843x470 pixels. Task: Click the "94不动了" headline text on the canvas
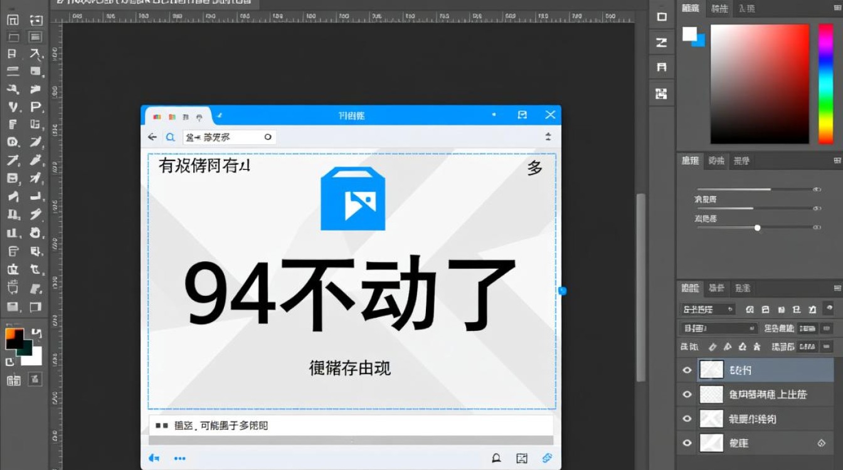click(350, 295)
